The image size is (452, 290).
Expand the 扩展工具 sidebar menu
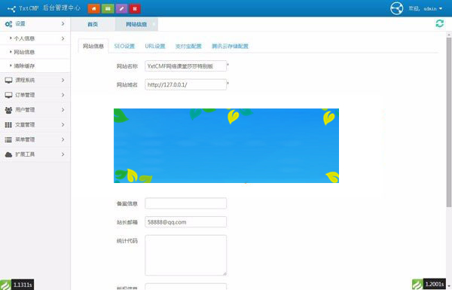(x=35, y=154)
